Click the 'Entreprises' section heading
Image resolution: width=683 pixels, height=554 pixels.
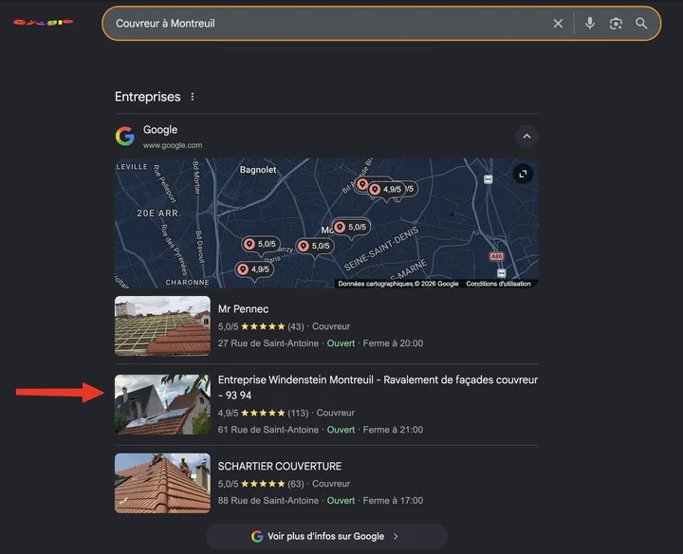[x=148, y=97]
